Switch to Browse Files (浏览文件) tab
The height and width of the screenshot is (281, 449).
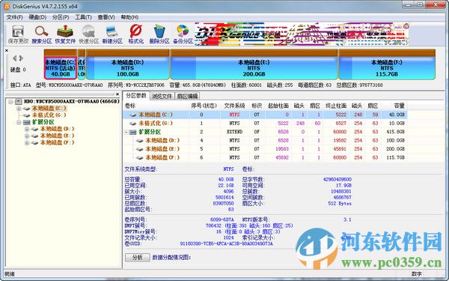coord(162,96)
